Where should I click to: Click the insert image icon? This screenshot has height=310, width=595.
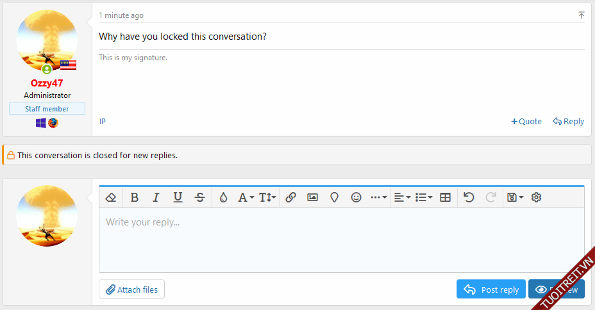312,197
